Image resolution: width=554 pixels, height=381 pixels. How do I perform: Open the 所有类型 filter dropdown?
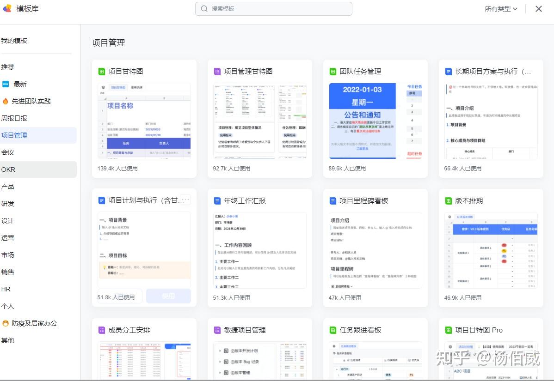501,8
